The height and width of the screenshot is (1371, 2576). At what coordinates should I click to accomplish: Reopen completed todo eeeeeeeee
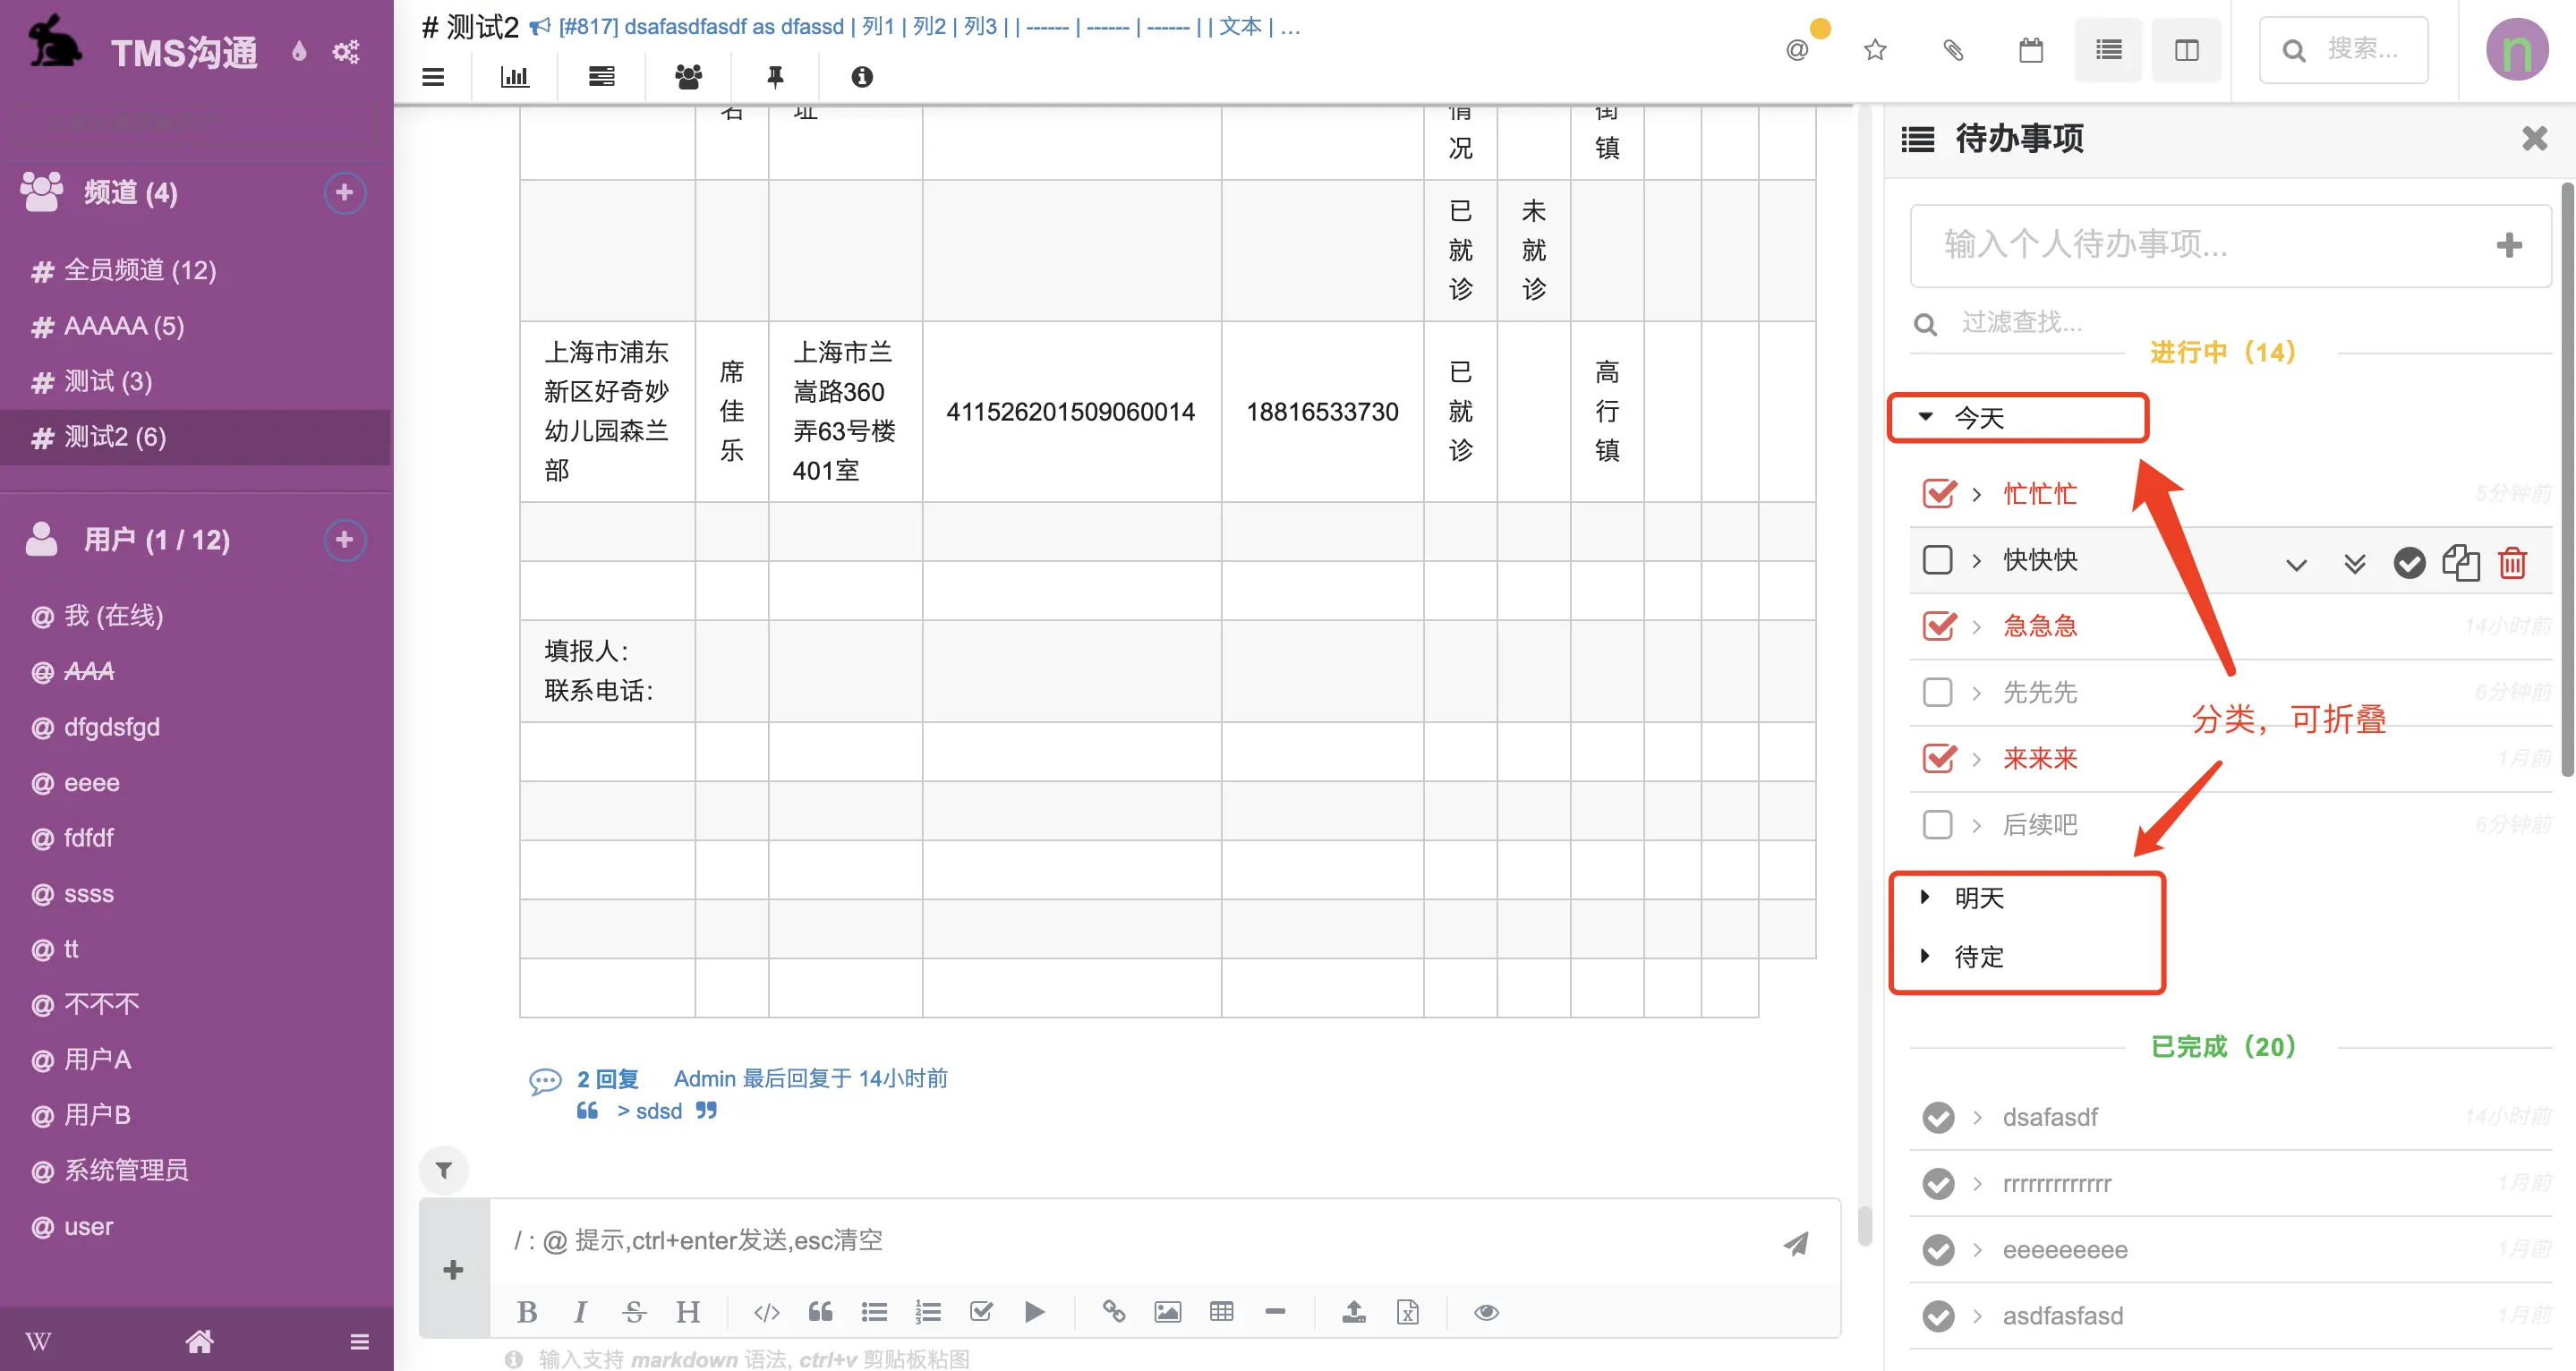click(1939, 1249)
